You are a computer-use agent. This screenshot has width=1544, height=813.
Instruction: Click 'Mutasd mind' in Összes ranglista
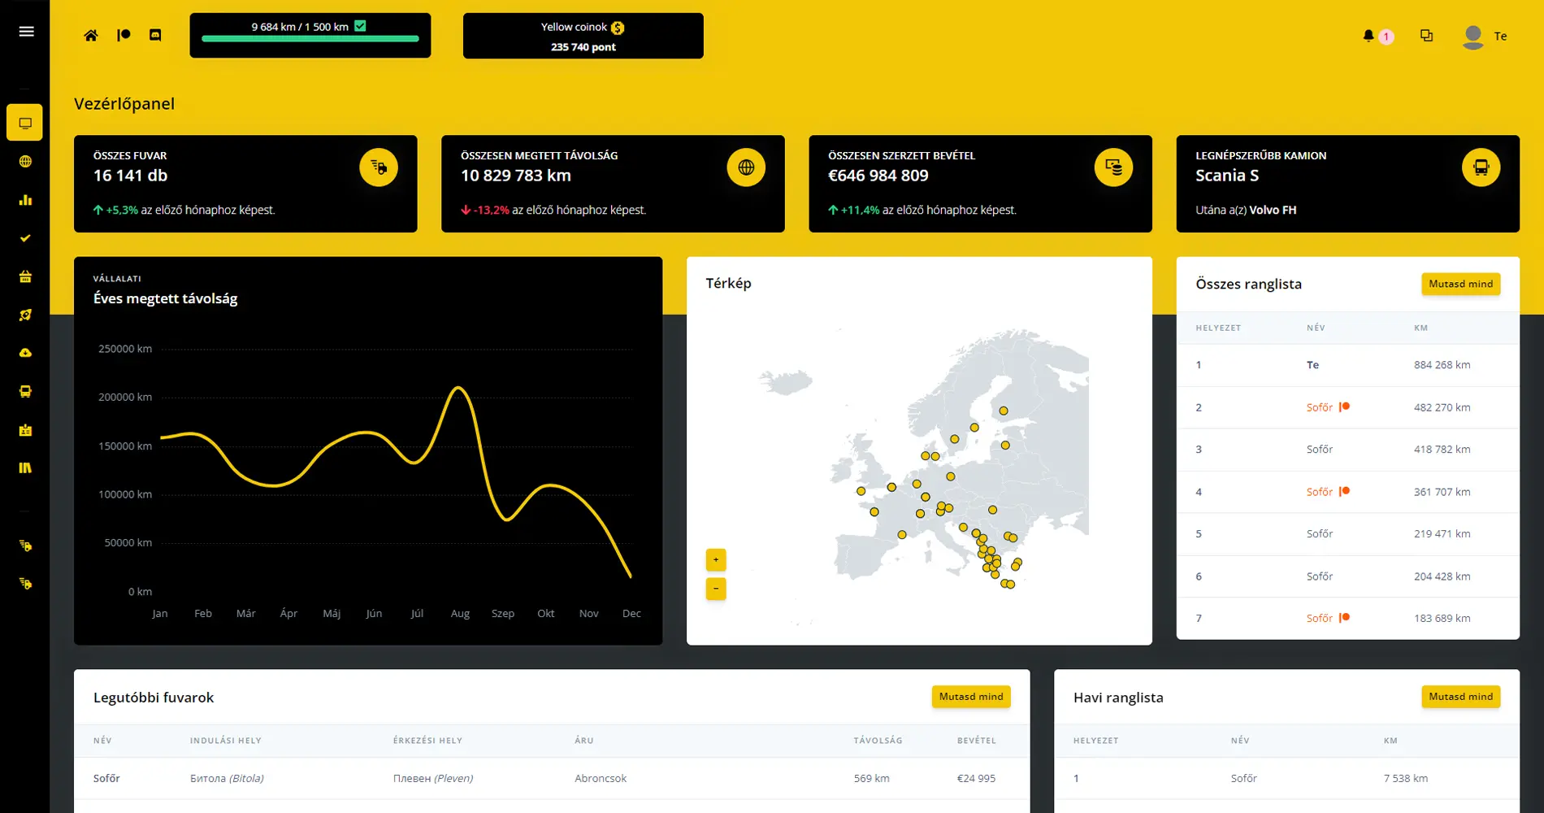(1460, 284)
